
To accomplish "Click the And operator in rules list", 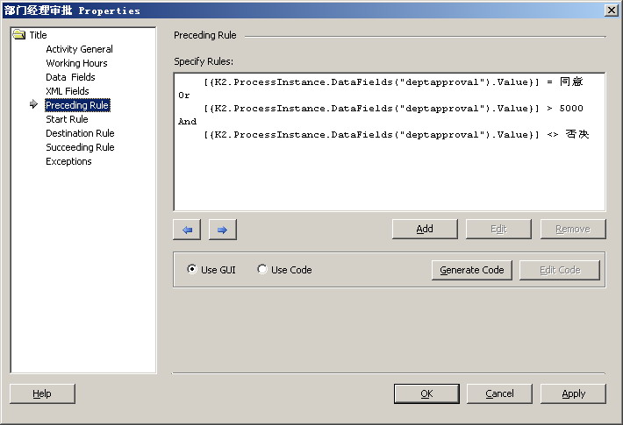I will pos(187,122).
